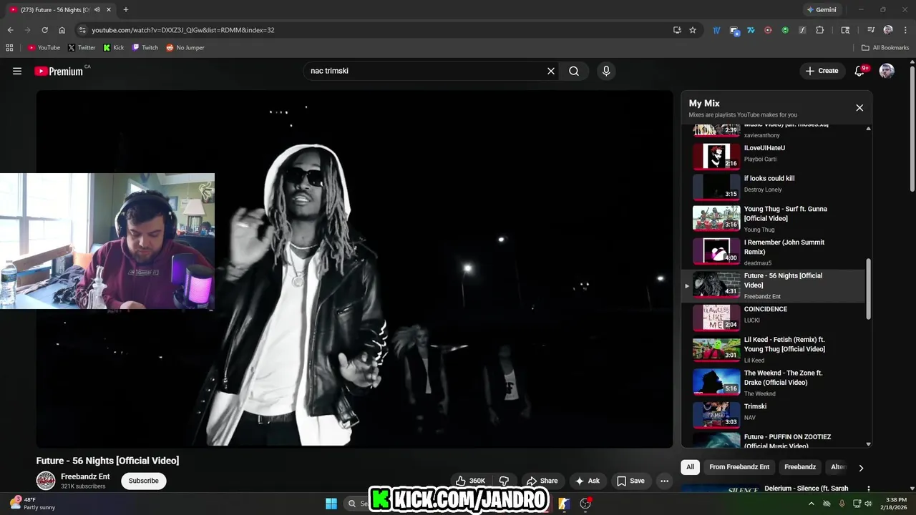
Task: Select the Freebandz filter chip
Action: 800,467
